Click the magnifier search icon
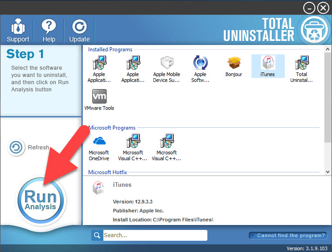 (97, 235)
